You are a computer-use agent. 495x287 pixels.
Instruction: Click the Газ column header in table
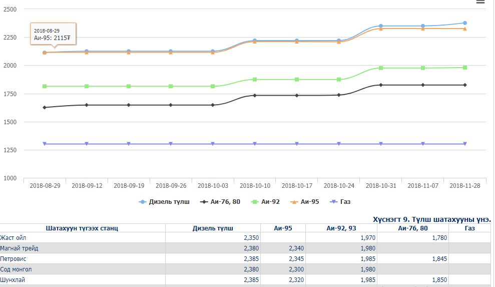[470, 228]
